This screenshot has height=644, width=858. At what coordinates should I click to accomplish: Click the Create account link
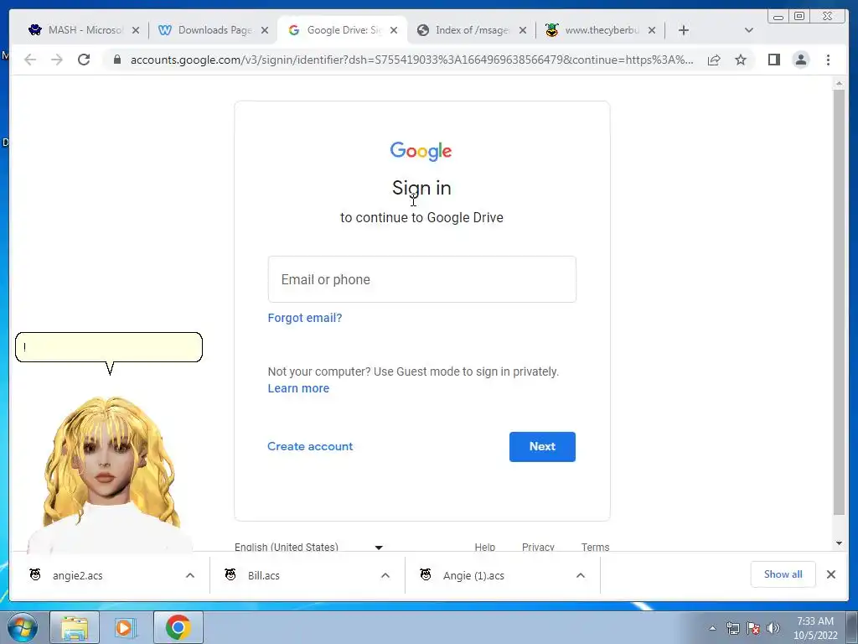pyautogui.click(x=310, y=446)
